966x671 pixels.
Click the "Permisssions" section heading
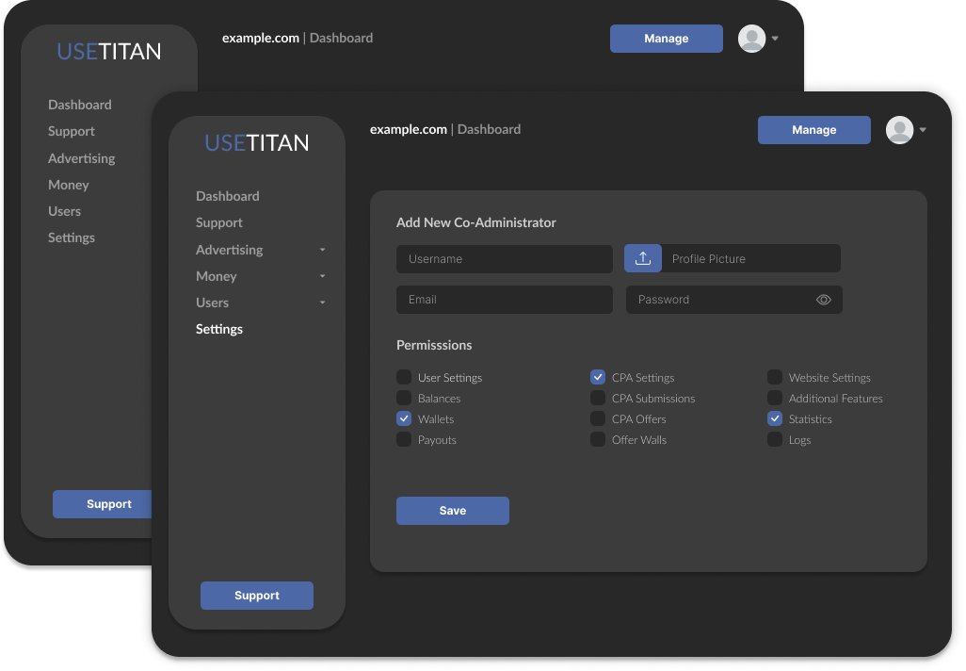pyautogui.click(x=434, y=345)
